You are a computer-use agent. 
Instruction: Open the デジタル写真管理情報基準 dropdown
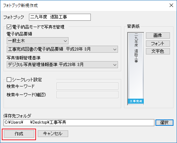62,65
